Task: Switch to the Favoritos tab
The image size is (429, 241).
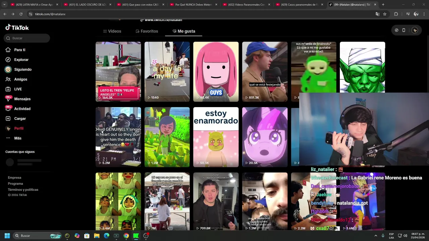Action: click(147, 31)
